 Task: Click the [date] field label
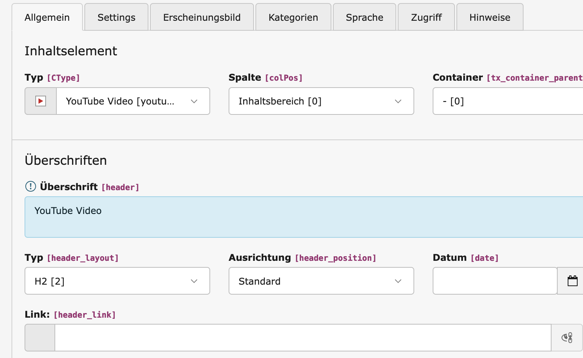[x=485, y=258]
